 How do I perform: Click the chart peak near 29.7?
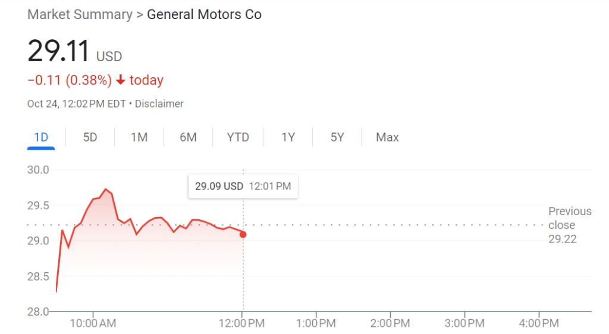[106, 189]
